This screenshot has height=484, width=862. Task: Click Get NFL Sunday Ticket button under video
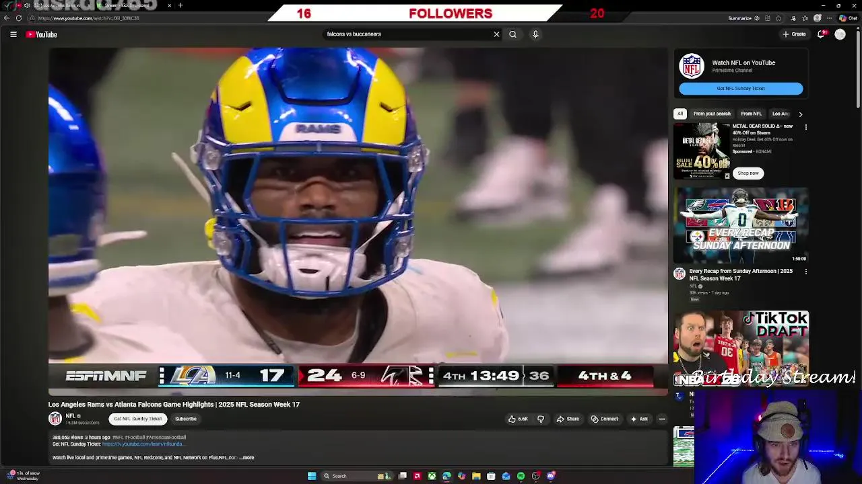pos(138,419)
